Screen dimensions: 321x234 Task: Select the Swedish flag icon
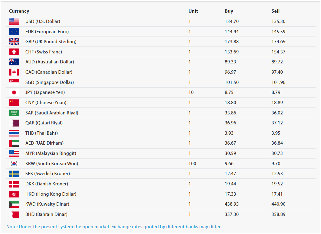pyautogui.click(x=14, y=174)
